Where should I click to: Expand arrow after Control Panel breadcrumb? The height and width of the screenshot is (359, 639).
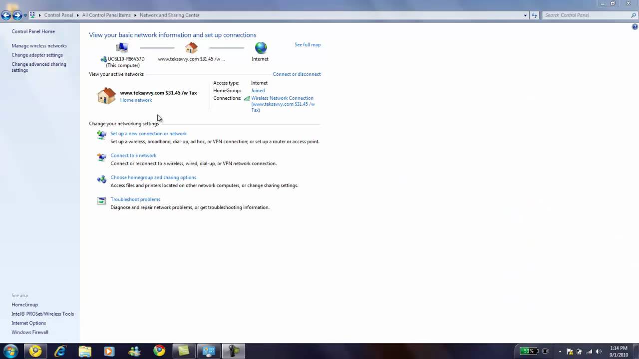(x=77, y=15)
